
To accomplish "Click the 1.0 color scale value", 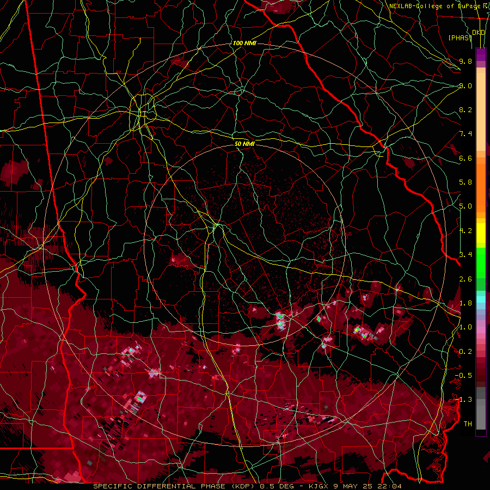I will (465, 327).
